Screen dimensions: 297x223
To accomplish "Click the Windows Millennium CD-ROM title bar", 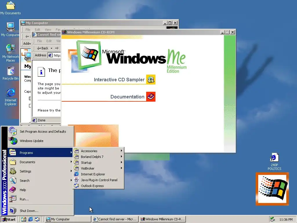I will tap(141, 32).
